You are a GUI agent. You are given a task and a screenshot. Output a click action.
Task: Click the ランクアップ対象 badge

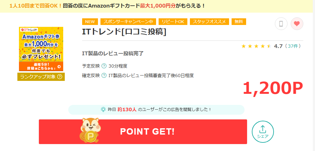coord(41,77)
